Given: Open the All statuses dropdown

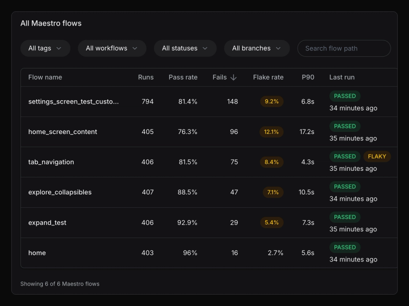Looking at the screenshot, I should 185,48.
